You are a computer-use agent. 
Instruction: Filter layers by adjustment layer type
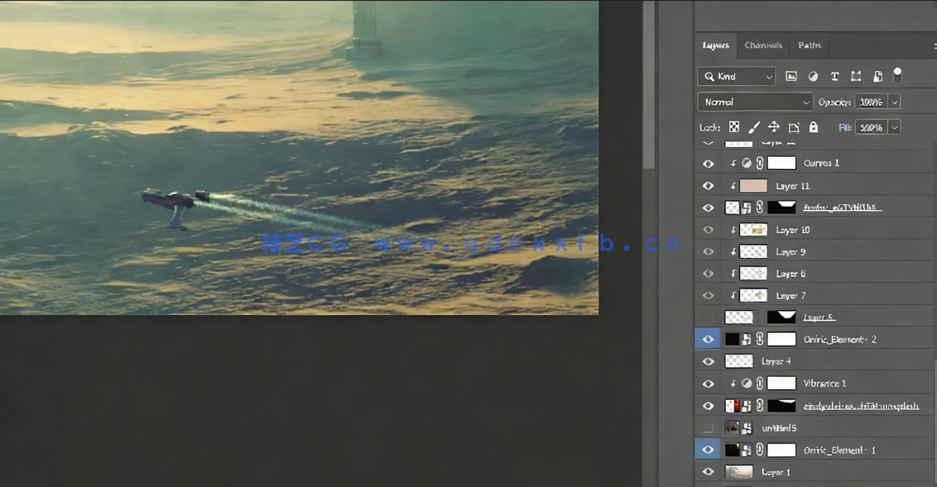813,76
